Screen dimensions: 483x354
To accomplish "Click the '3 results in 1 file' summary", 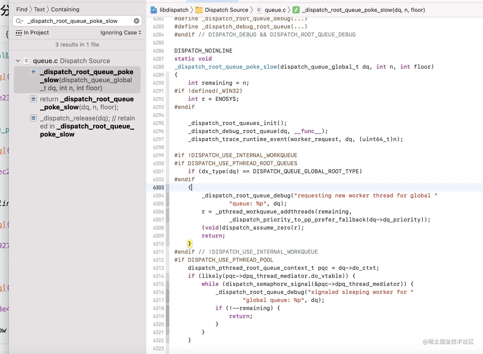I will coord(77,45).
